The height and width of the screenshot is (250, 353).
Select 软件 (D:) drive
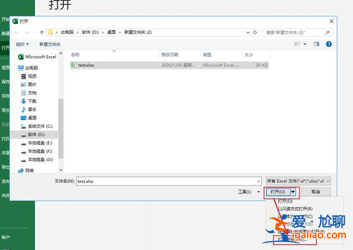pos(33,134)
